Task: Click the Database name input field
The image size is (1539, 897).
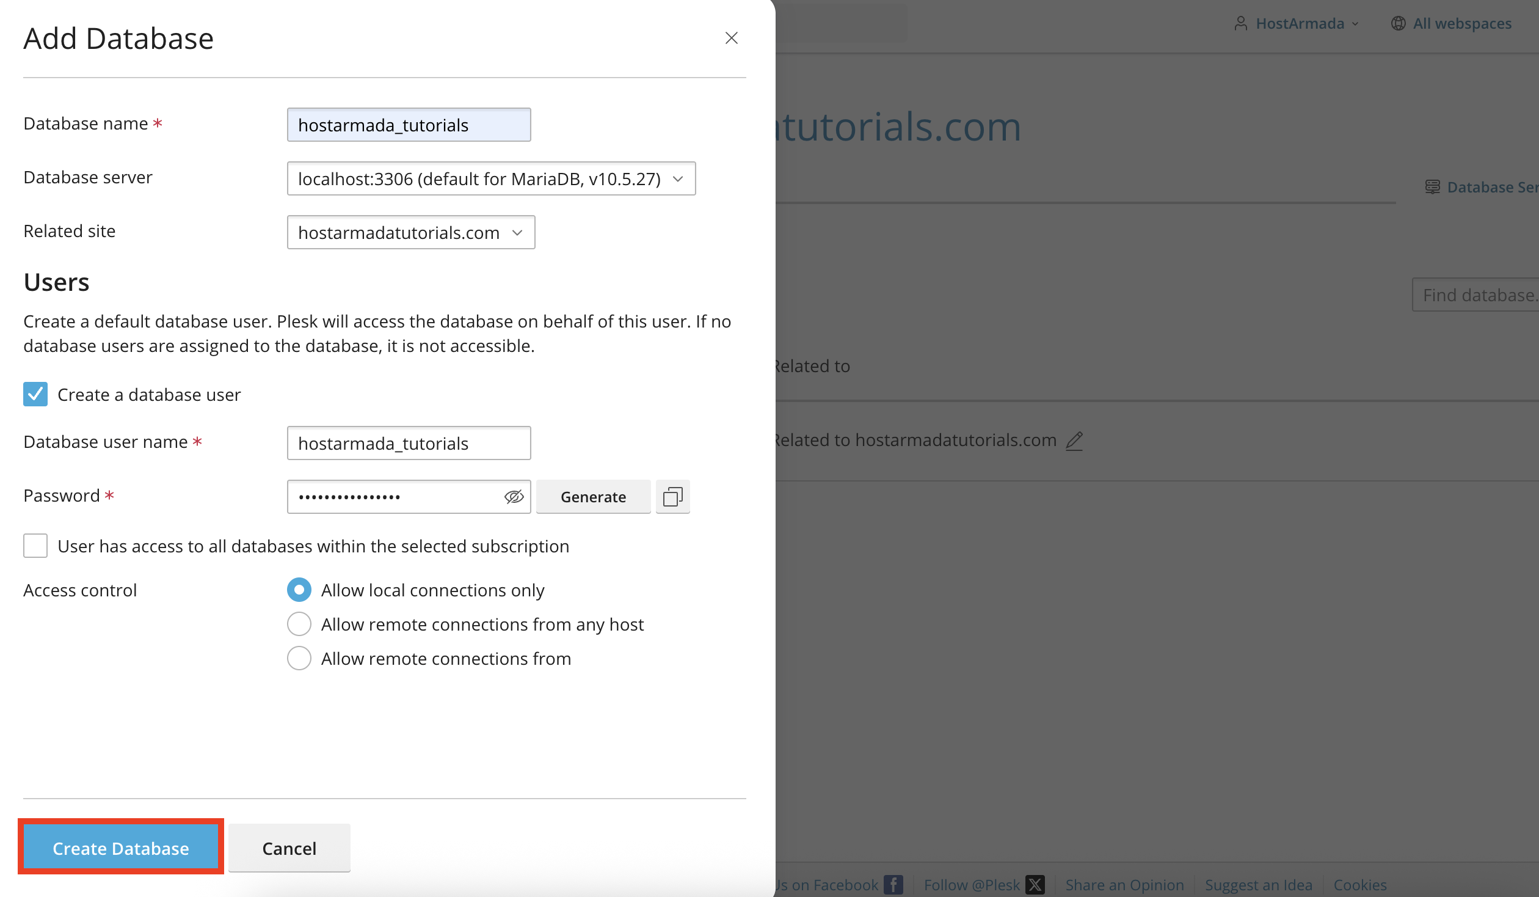Action: click(409, 124)
